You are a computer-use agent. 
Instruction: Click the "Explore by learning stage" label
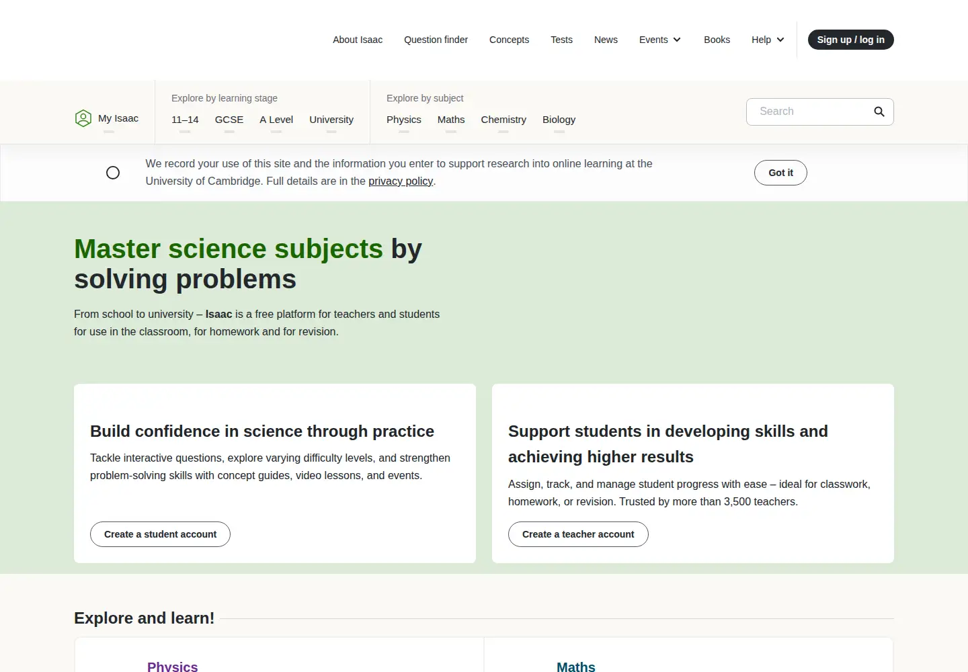point(225,98)
